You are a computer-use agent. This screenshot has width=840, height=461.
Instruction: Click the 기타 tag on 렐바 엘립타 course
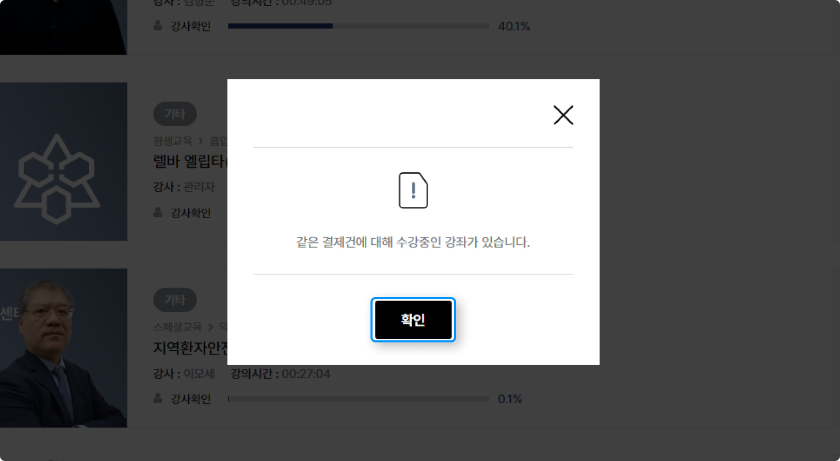(175, 113)
